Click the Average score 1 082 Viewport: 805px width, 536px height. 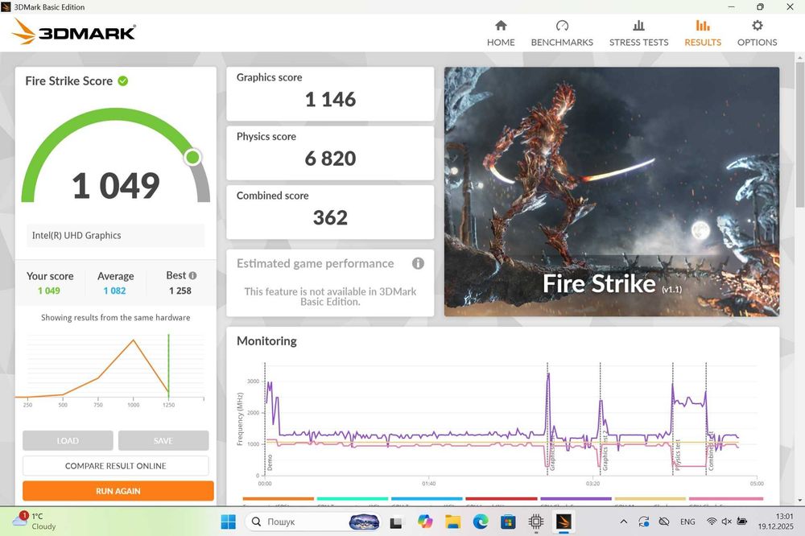[114, 291]
